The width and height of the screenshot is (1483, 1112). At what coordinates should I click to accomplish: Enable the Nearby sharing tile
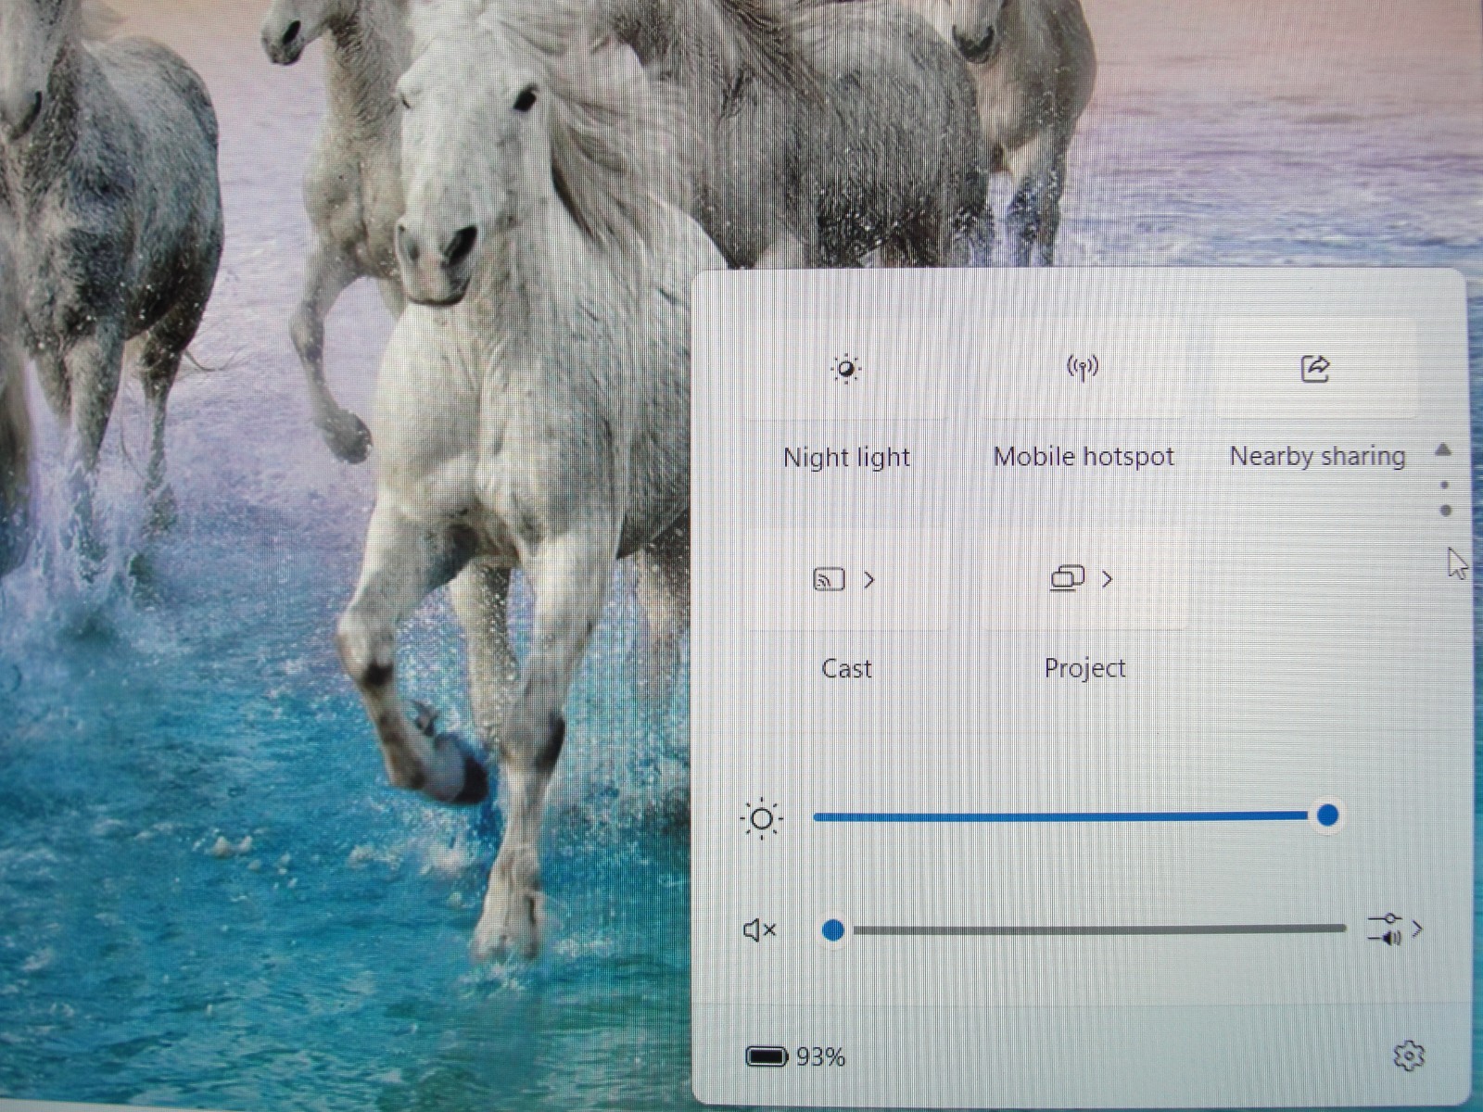tap(1316, 369)
